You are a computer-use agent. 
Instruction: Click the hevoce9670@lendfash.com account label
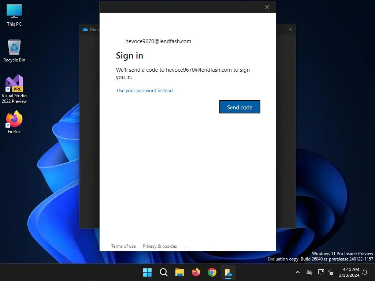158,41
